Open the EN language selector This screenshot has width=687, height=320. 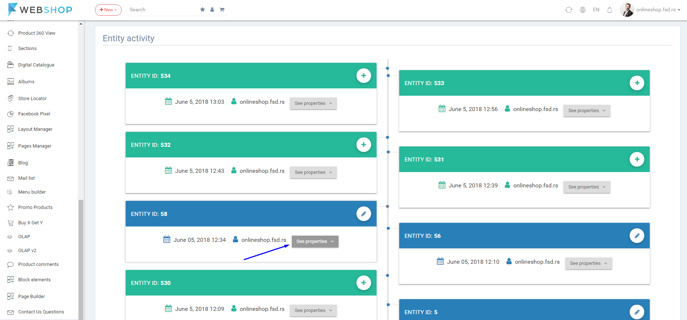click(x=596, y=10)
